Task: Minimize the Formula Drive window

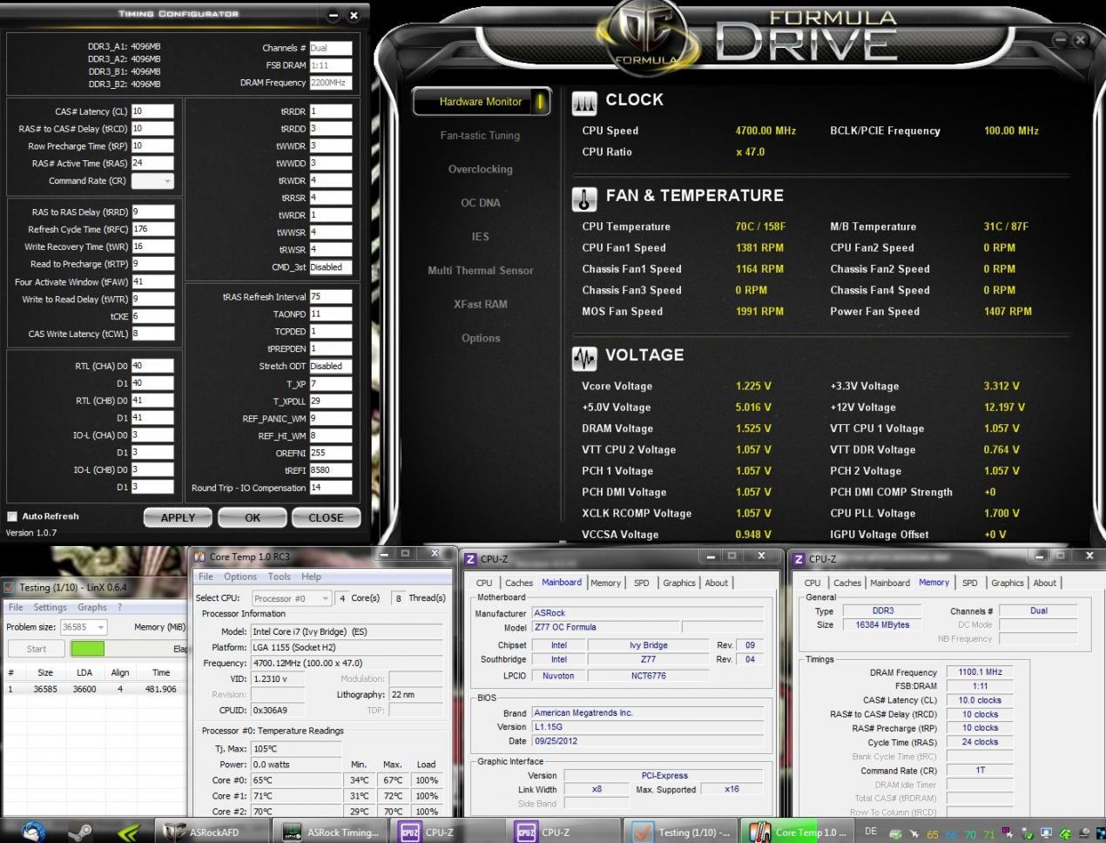Action: (1061, 39)
